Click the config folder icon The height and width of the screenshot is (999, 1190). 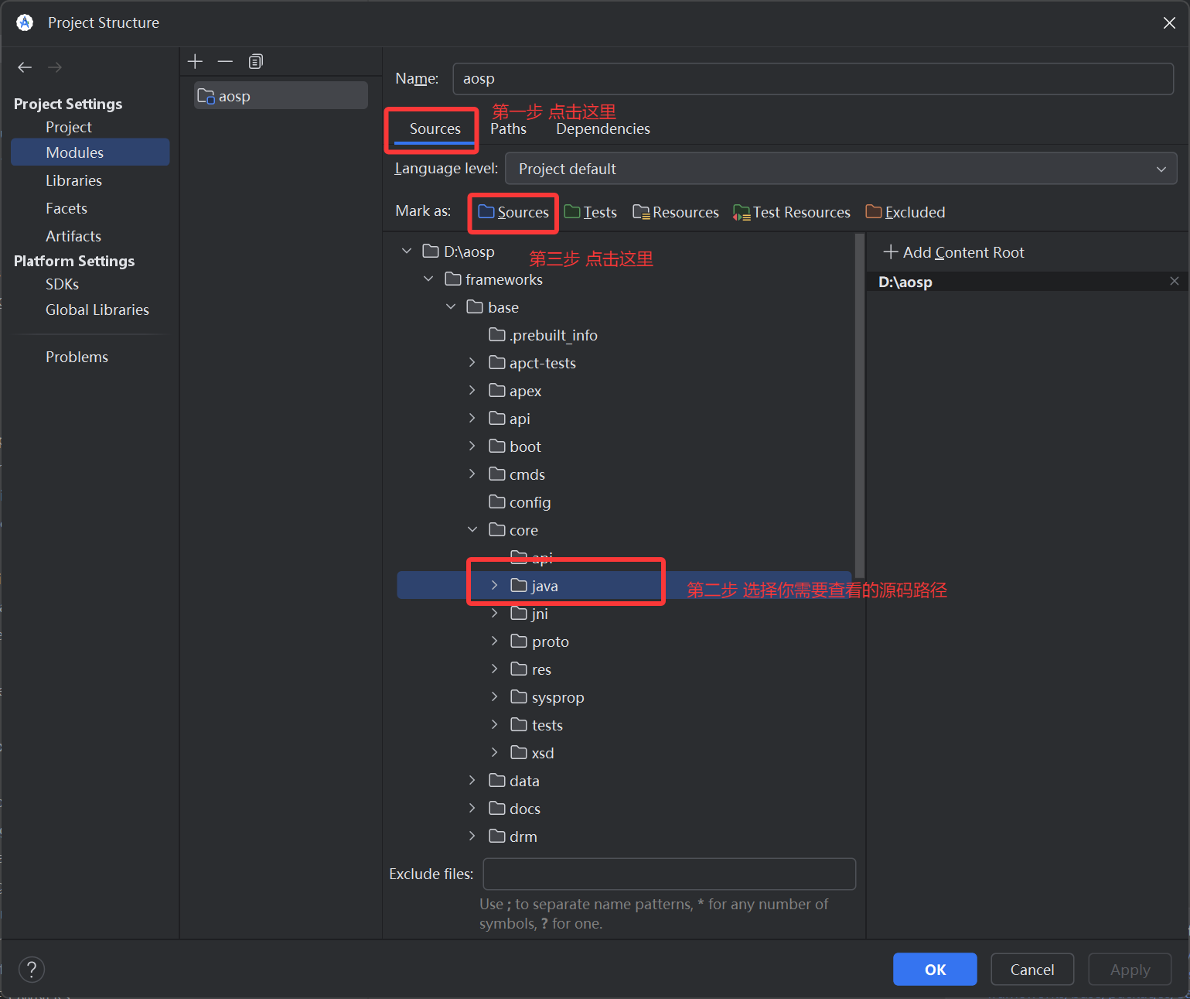click(497, 501)
